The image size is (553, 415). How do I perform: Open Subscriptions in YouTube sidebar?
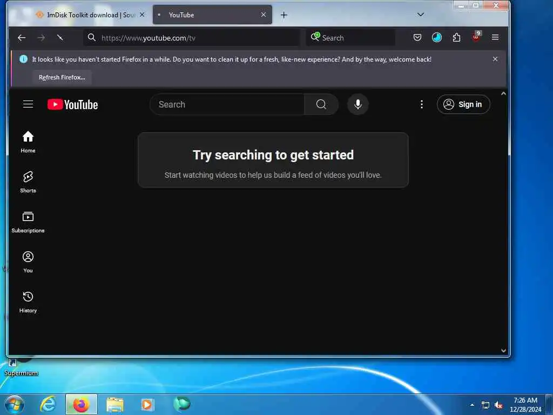point(28,222)
